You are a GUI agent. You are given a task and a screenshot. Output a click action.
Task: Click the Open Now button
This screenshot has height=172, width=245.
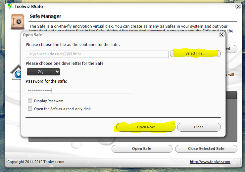[x=146, y=127]
